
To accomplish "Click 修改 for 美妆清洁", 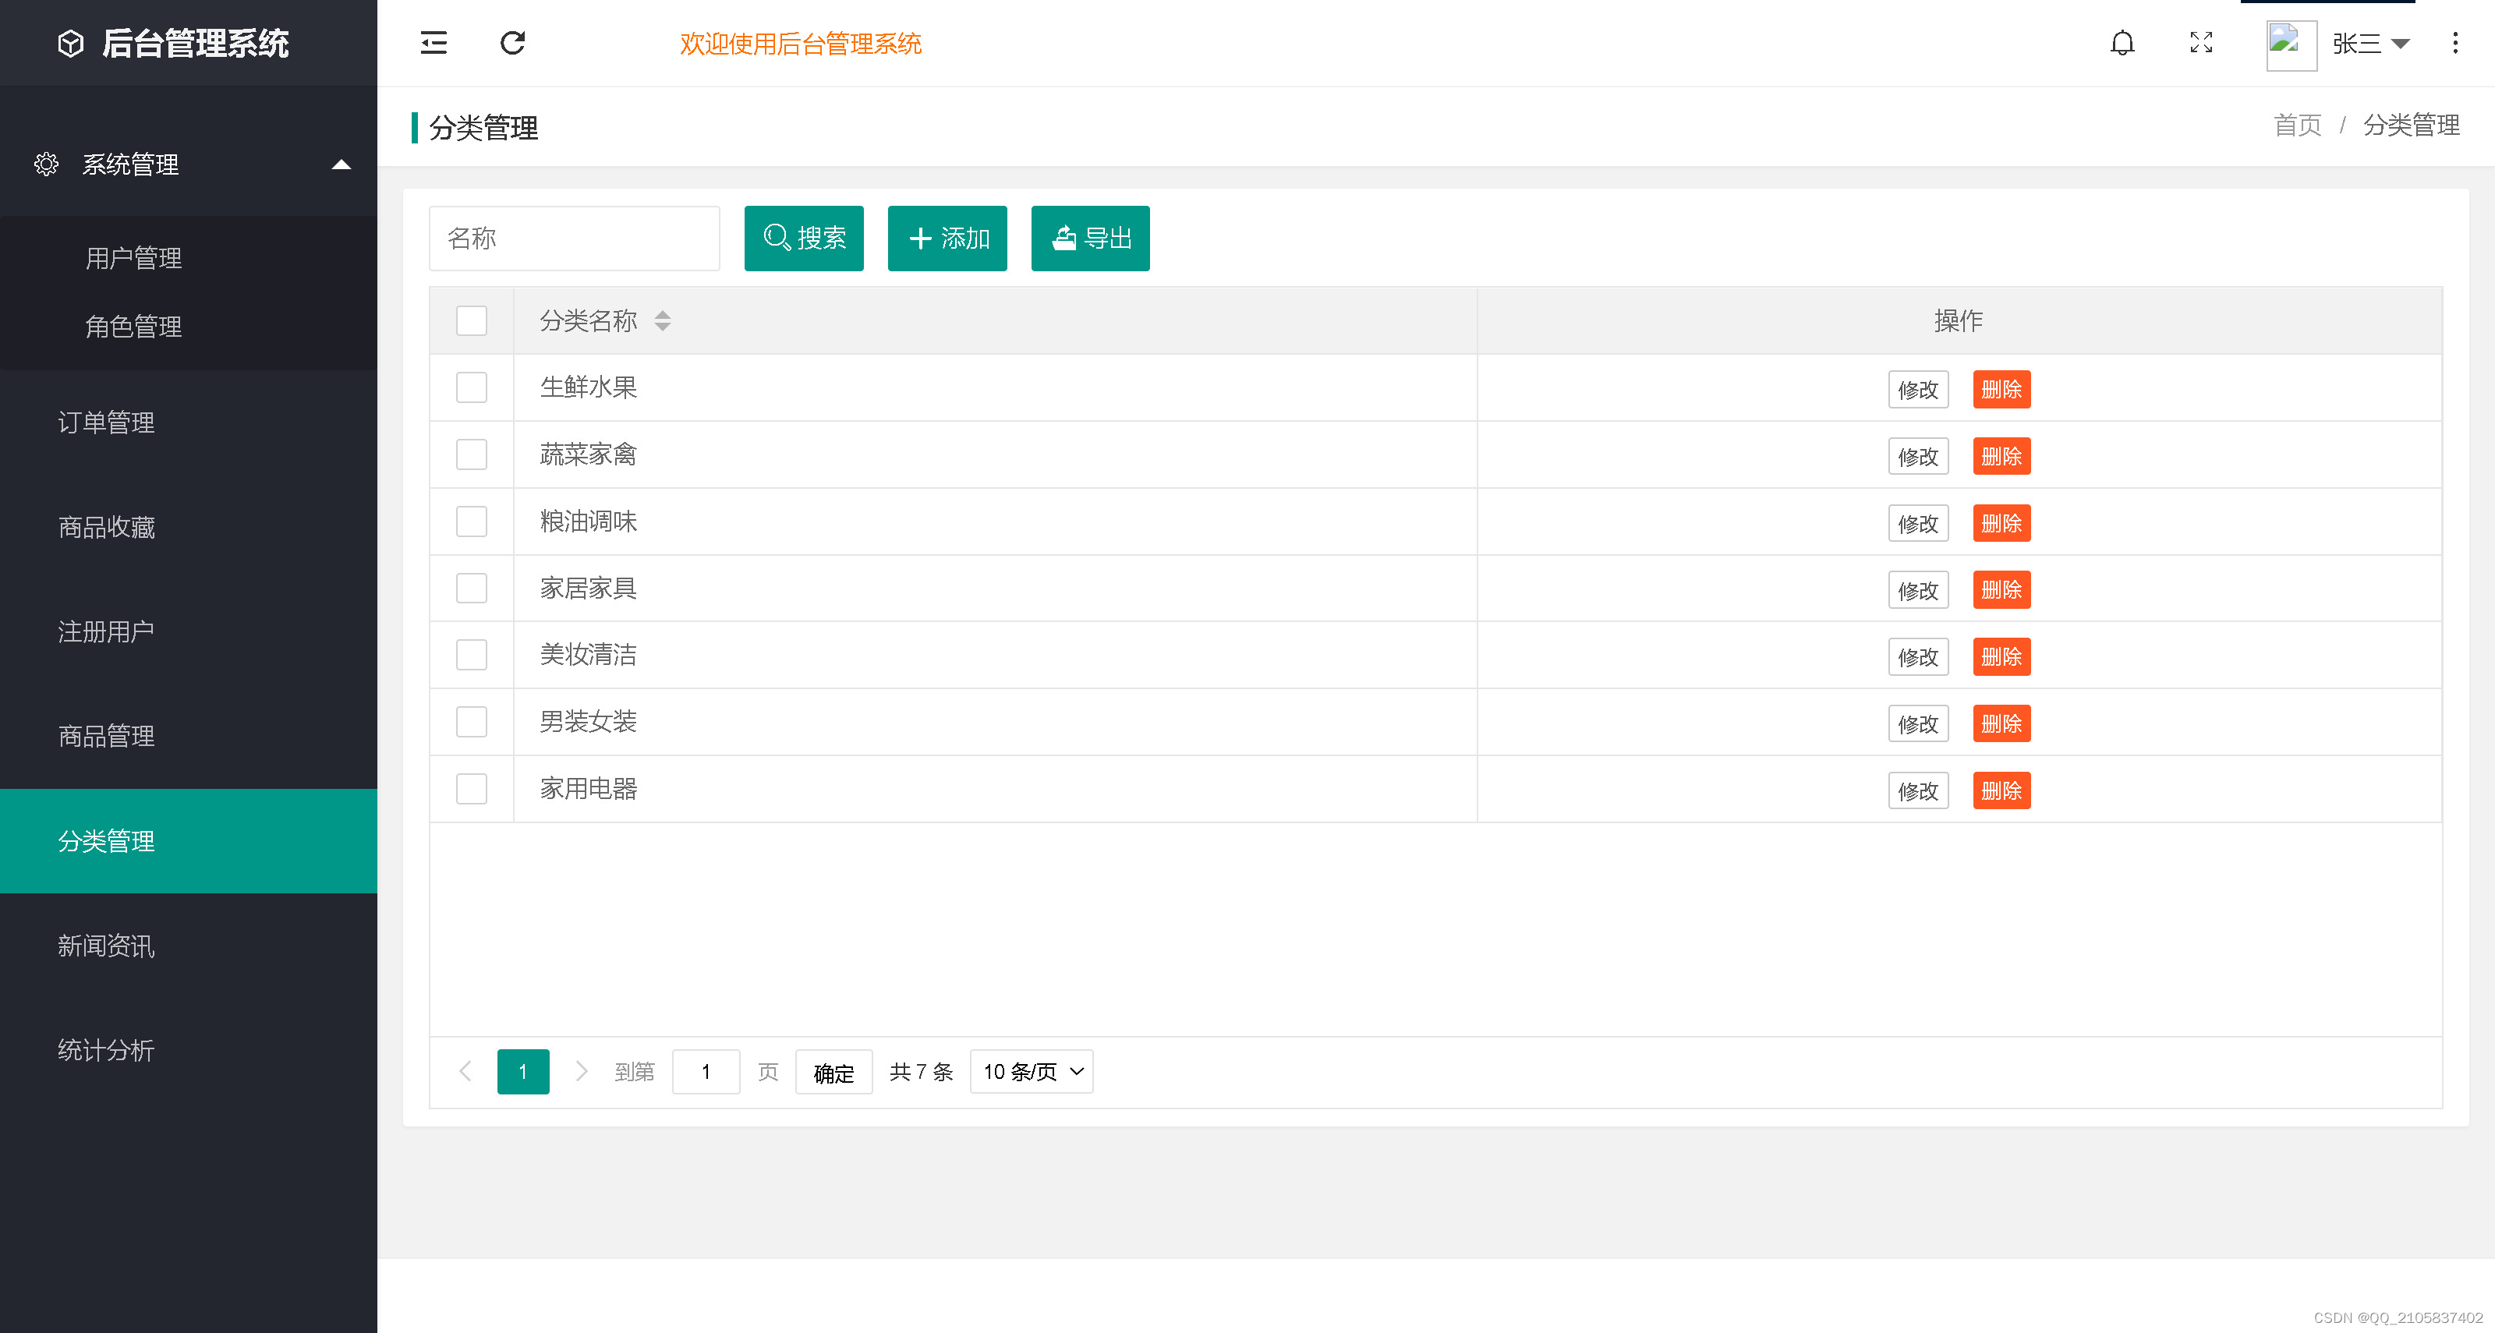I will click(x=1919, y=656).
